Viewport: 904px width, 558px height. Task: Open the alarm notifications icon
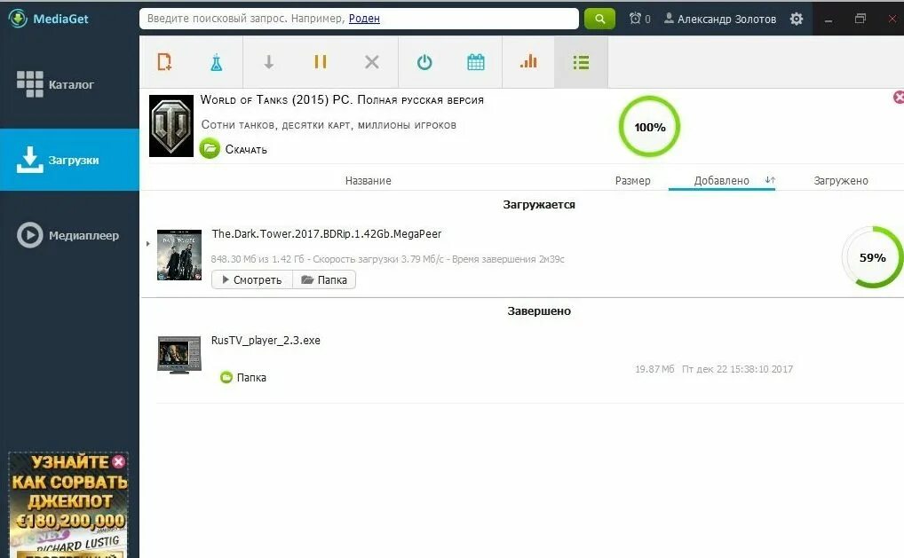[635, 19]
